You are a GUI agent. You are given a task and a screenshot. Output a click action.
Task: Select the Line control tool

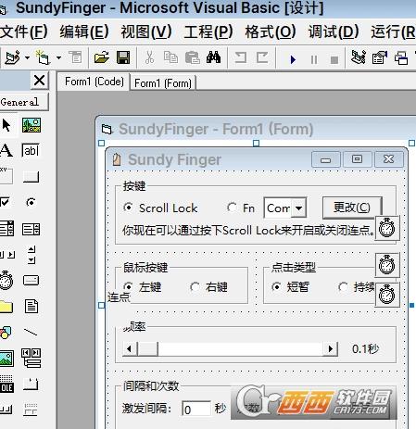tap(31, 332)
